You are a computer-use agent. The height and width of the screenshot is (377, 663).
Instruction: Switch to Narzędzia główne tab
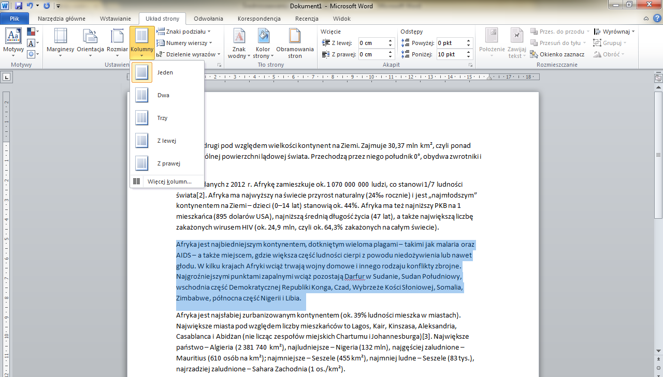pos(62,19)
